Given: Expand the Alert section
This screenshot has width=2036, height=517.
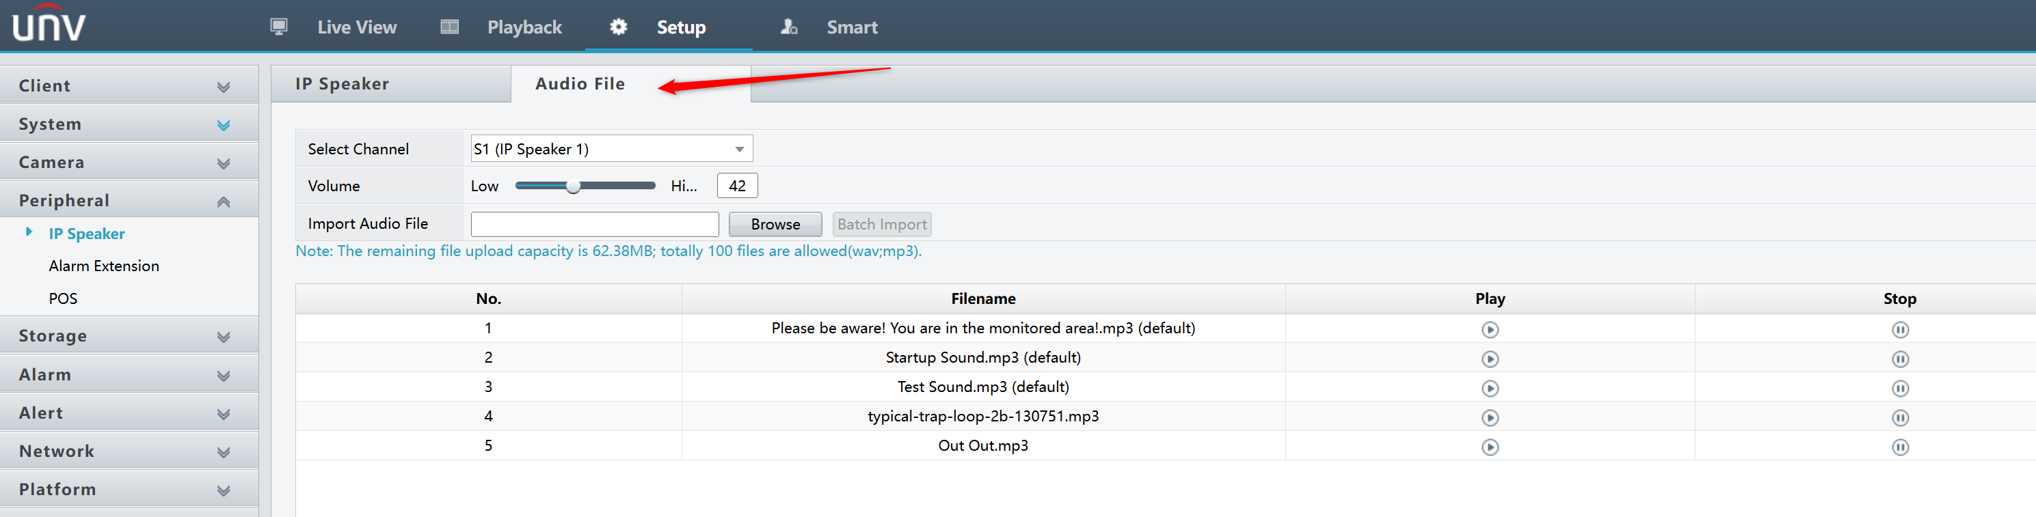Looking at the screenshot, I should 129,413.
